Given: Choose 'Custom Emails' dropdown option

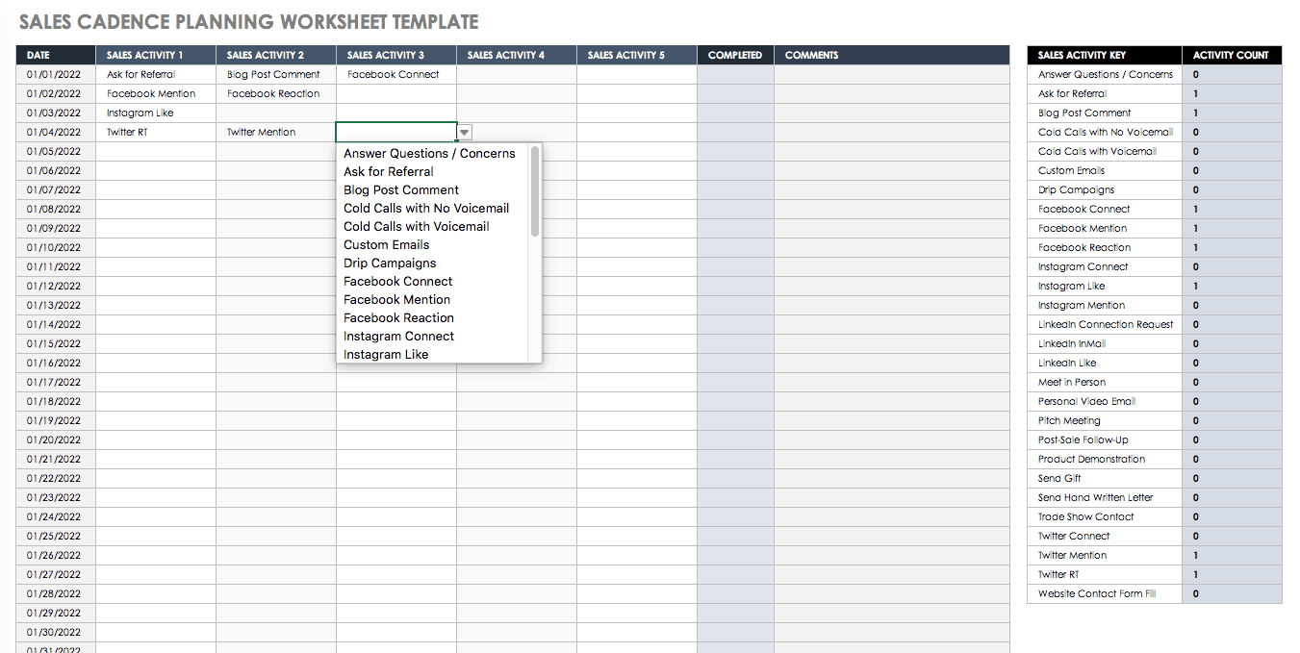Looking at the screenshot, I should (x=387, y=245).
